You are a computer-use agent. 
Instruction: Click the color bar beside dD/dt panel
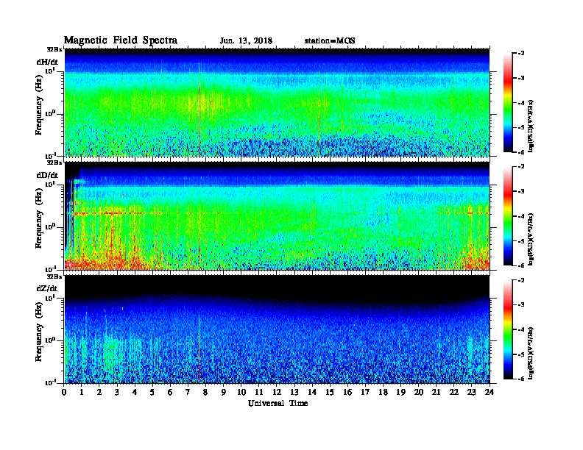tap(508, 215)
